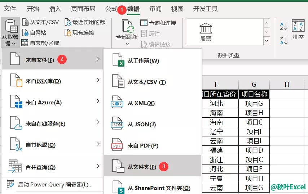Select column H header

pos(287,85)
